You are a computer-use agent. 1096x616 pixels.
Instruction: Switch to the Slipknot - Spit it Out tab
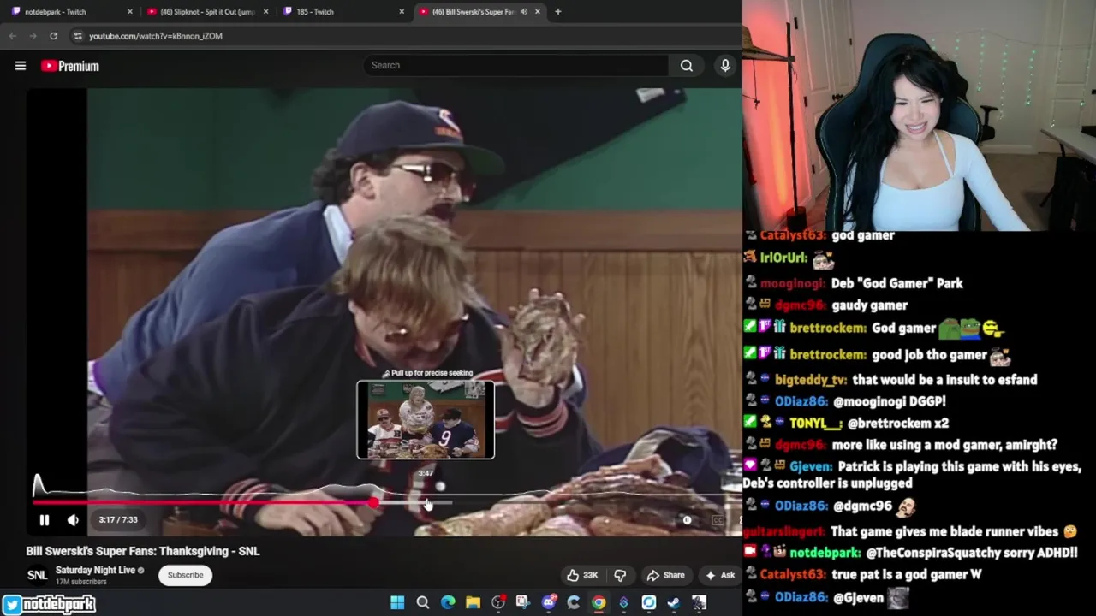point(205,12)
